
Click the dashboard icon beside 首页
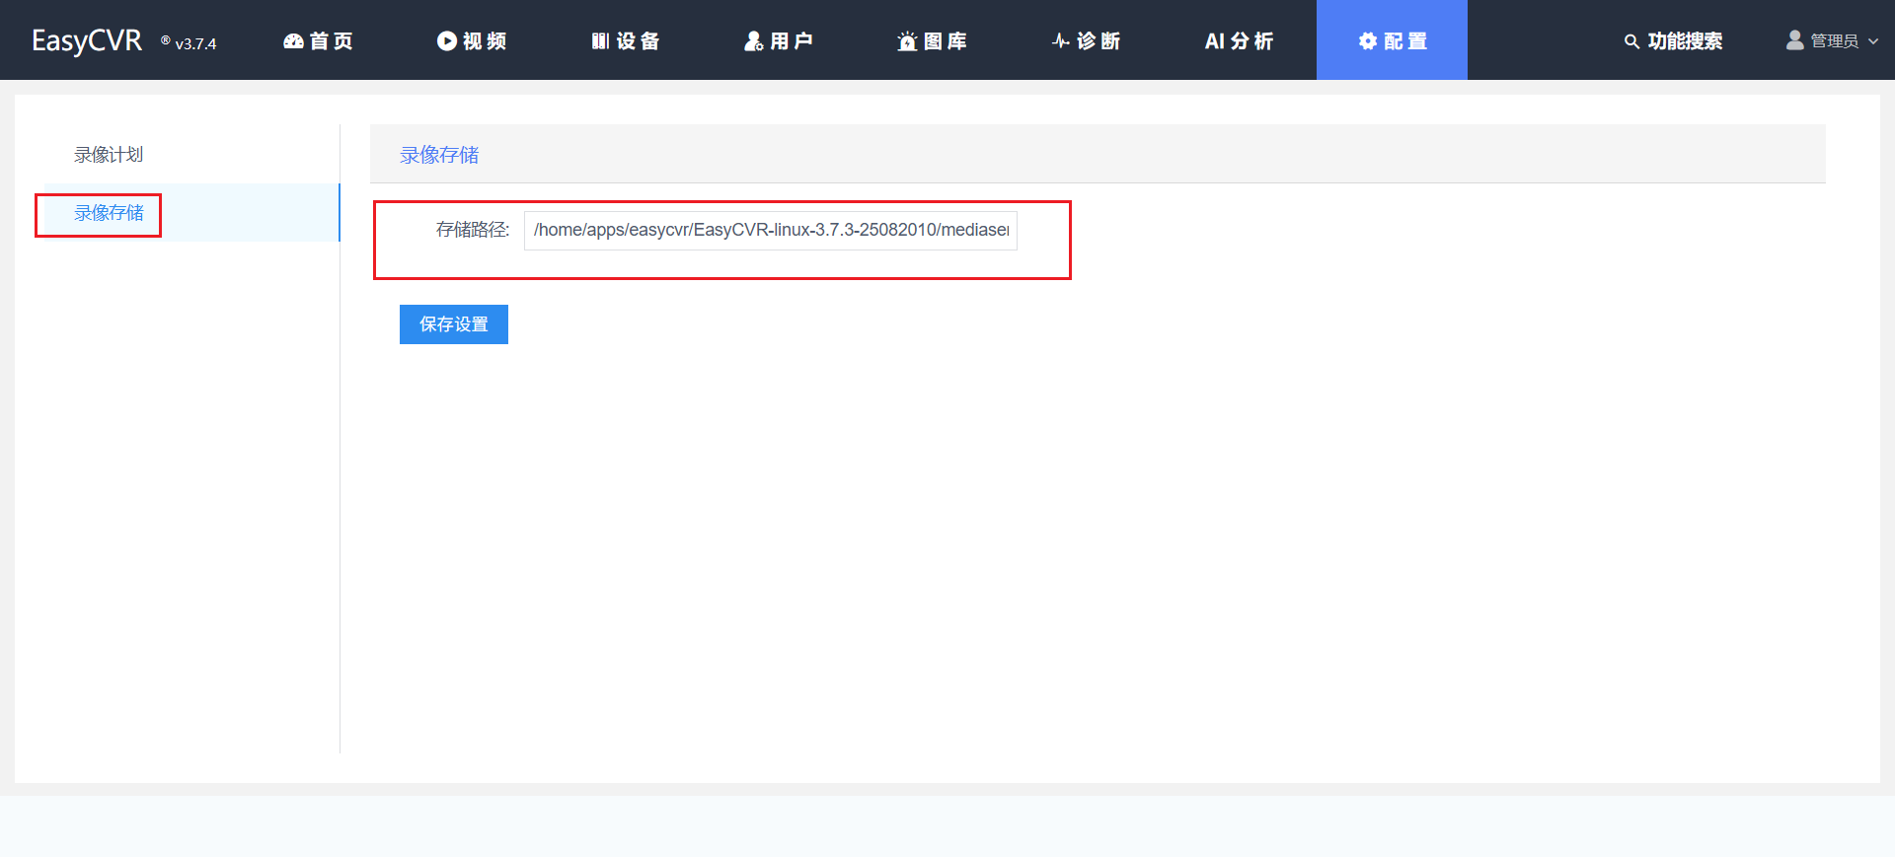click(x=293, y=41)
